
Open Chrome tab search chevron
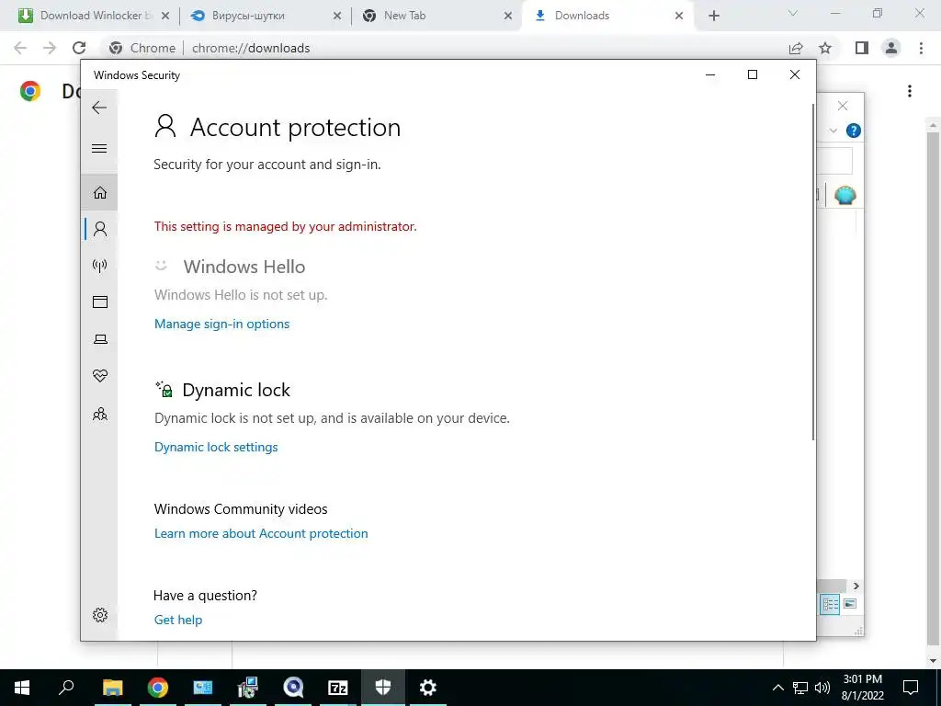click(x=793, y=13)
